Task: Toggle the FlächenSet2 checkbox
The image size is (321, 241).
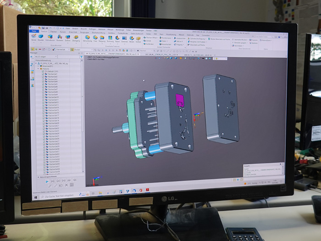Action: (x=43, y=77)
